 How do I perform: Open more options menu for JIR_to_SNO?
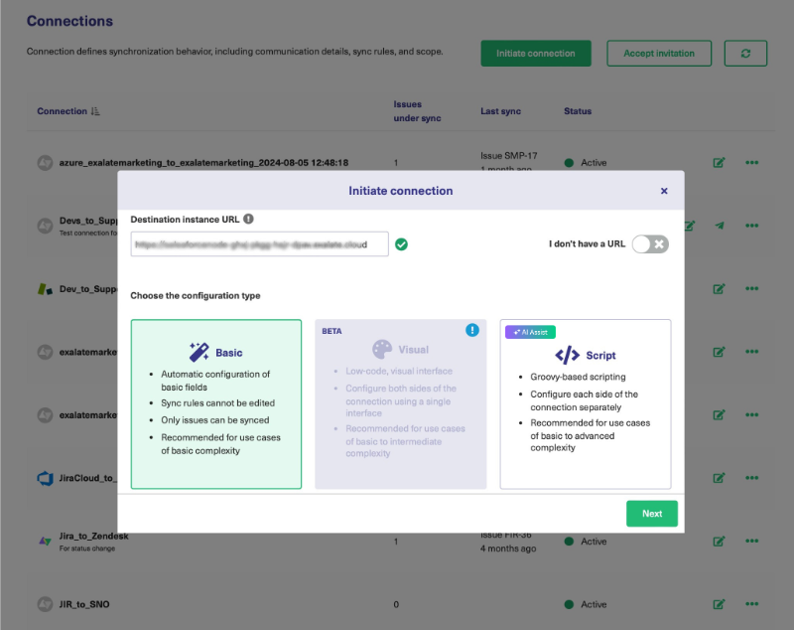point(751,604)
